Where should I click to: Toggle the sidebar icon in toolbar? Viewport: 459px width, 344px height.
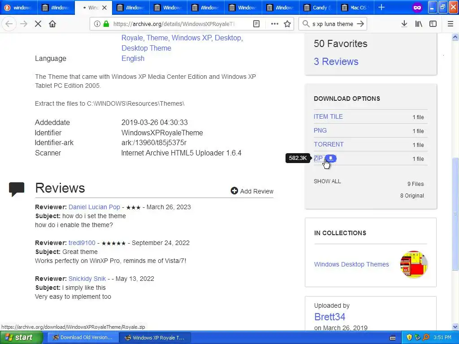[x=433, y=24]
